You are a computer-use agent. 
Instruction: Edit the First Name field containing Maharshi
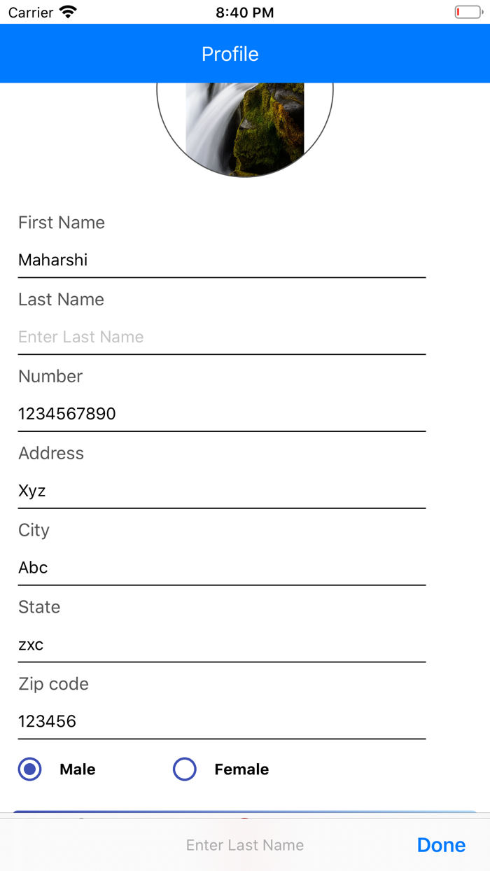[221, 260]
